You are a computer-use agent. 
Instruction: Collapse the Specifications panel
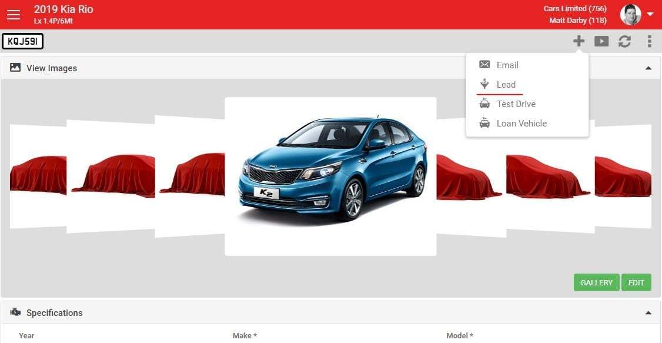coord(648,313)
